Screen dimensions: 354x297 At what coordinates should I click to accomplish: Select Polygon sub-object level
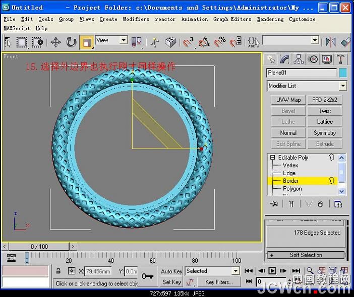point(292,189)
